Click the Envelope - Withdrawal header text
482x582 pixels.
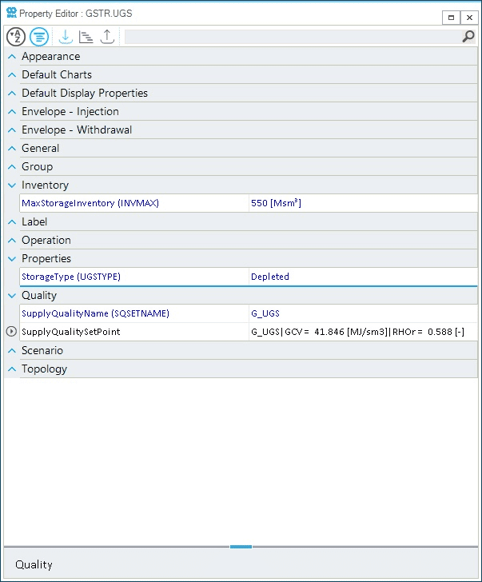click(x=77, y=130)
